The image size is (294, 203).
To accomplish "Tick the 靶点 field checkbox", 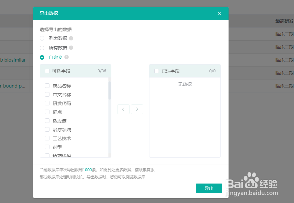I will pos(47,112).
